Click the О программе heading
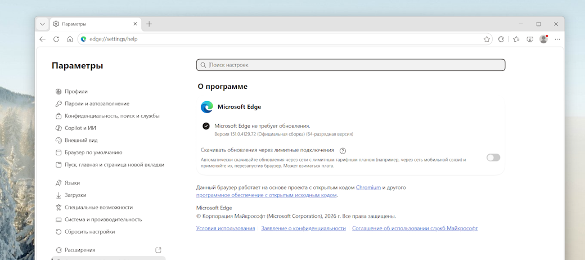 [x=222, y=87]
